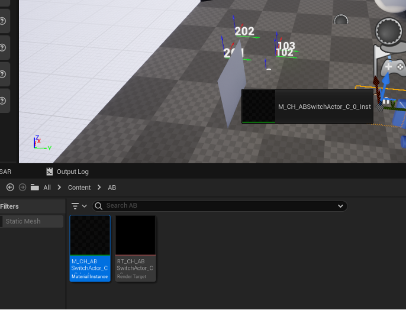Expand the search box dropdown arrow
406x310 pixels.
click(340, 206)
